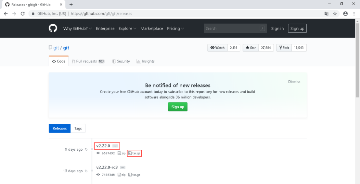Open commit 74583d8
Screen dimensions: 360x184
coord(108,175)
